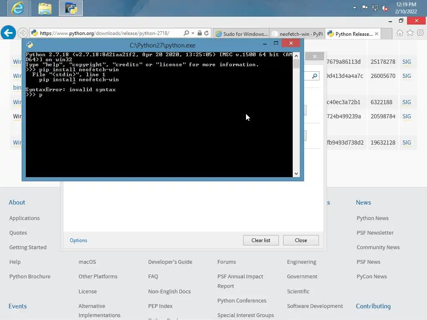Open Action Center flag icon
The image size is (427, 320).
click(364, 8)
